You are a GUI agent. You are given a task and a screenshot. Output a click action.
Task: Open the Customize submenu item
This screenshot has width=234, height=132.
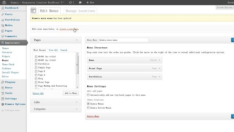[7, 52]
